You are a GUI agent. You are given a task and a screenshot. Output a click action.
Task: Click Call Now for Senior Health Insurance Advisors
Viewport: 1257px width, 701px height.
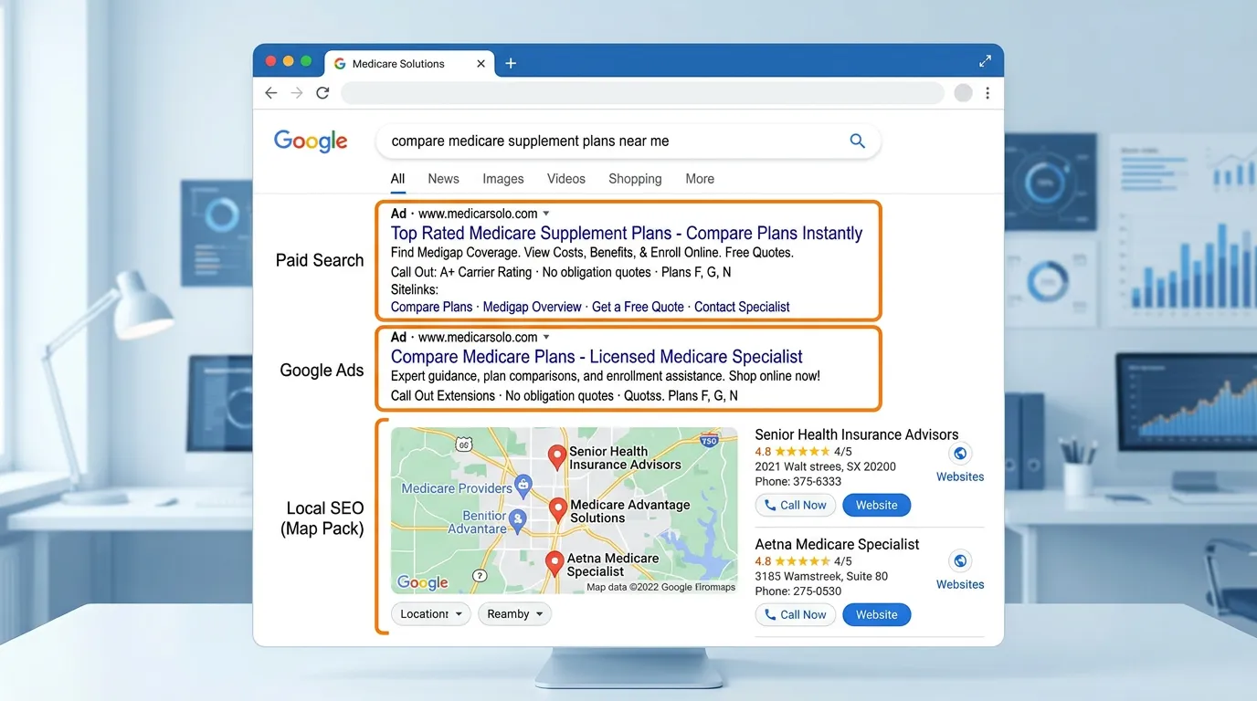(x=795, y=505)
